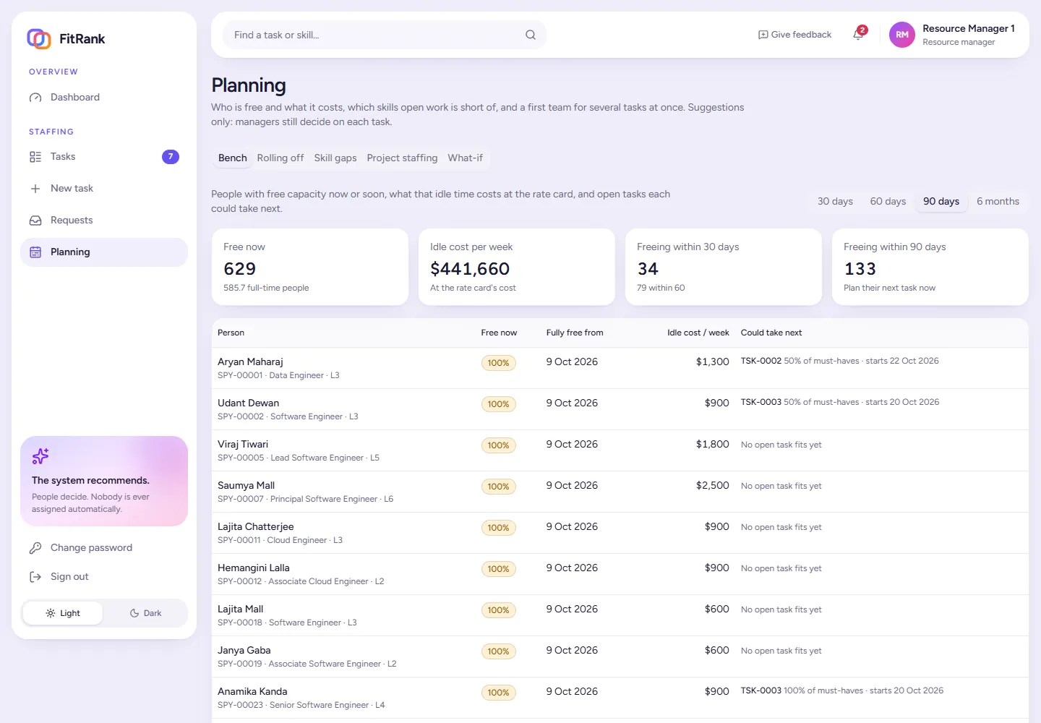
Task: Click the Planning calendar icon
Action: (35, 252)
